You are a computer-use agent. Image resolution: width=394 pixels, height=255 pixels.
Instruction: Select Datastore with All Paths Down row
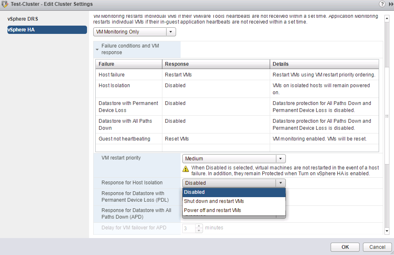pos(237,125)
